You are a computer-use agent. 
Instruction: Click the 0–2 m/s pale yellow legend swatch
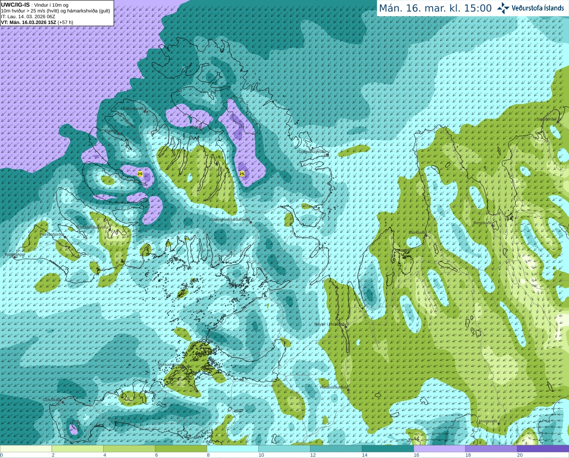pos(26,449)
